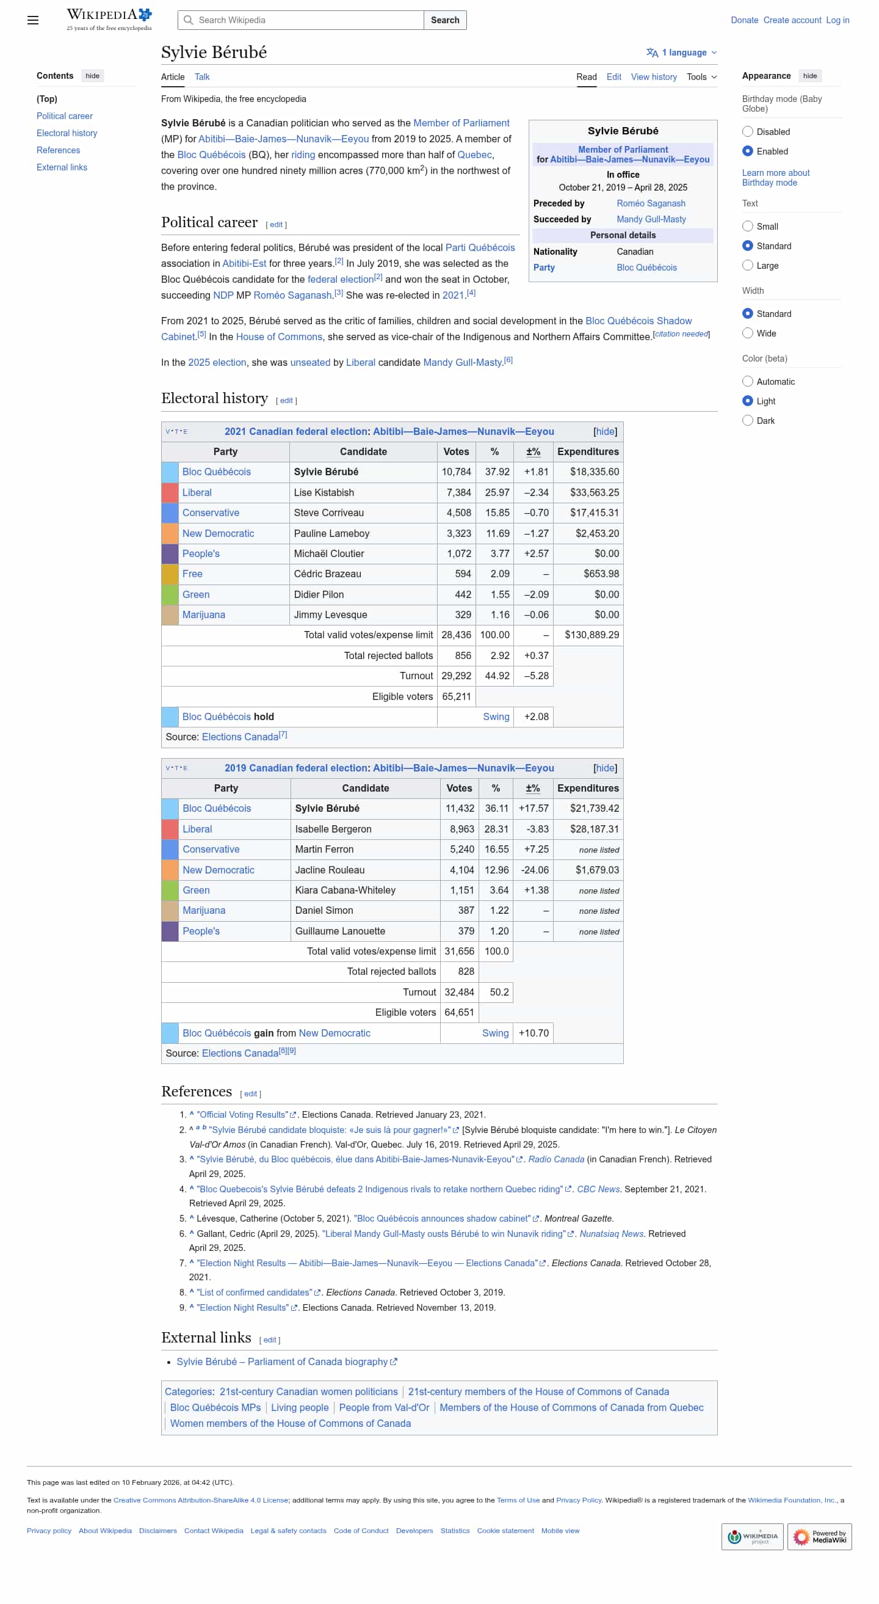Click external link icon after Parliament biography

point(393,1362)
